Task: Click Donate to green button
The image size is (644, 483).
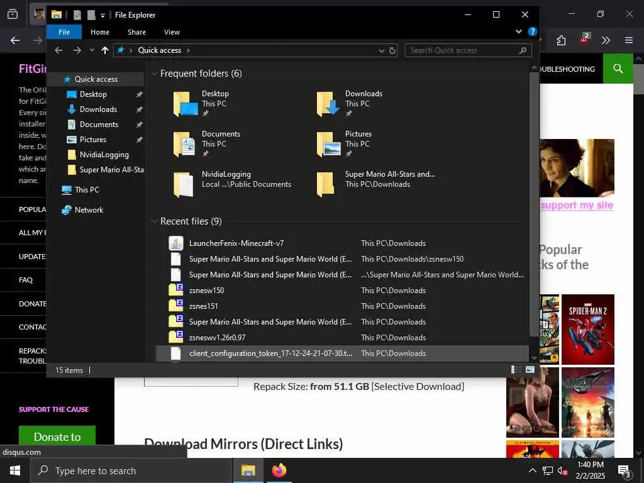Action: 57,436
